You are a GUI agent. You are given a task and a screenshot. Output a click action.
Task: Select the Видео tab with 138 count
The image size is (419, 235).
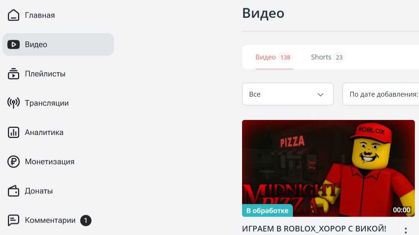[274, 57]
